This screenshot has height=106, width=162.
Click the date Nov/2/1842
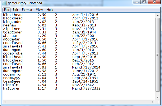83,85
